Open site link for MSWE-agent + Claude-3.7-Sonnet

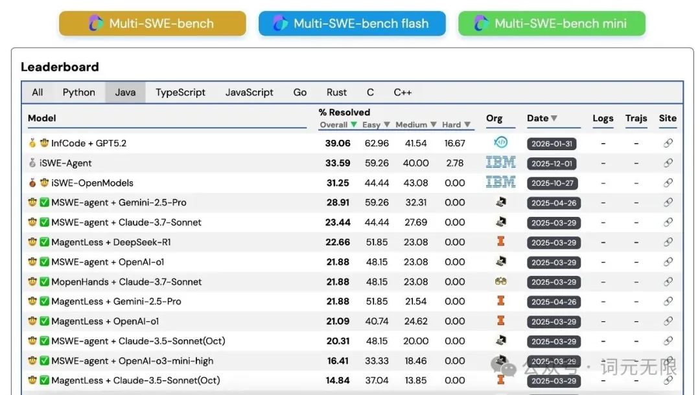[668, 223]
